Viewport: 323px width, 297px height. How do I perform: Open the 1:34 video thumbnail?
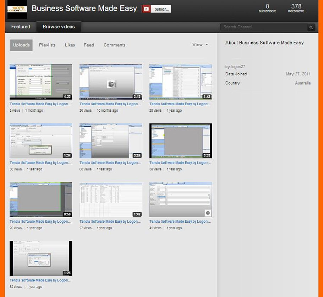[x=41, y=141]
